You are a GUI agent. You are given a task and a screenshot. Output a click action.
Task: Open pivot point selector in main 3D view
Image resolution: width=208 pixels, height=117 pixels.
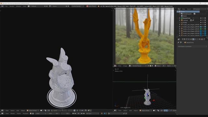(x=45, y=110)
